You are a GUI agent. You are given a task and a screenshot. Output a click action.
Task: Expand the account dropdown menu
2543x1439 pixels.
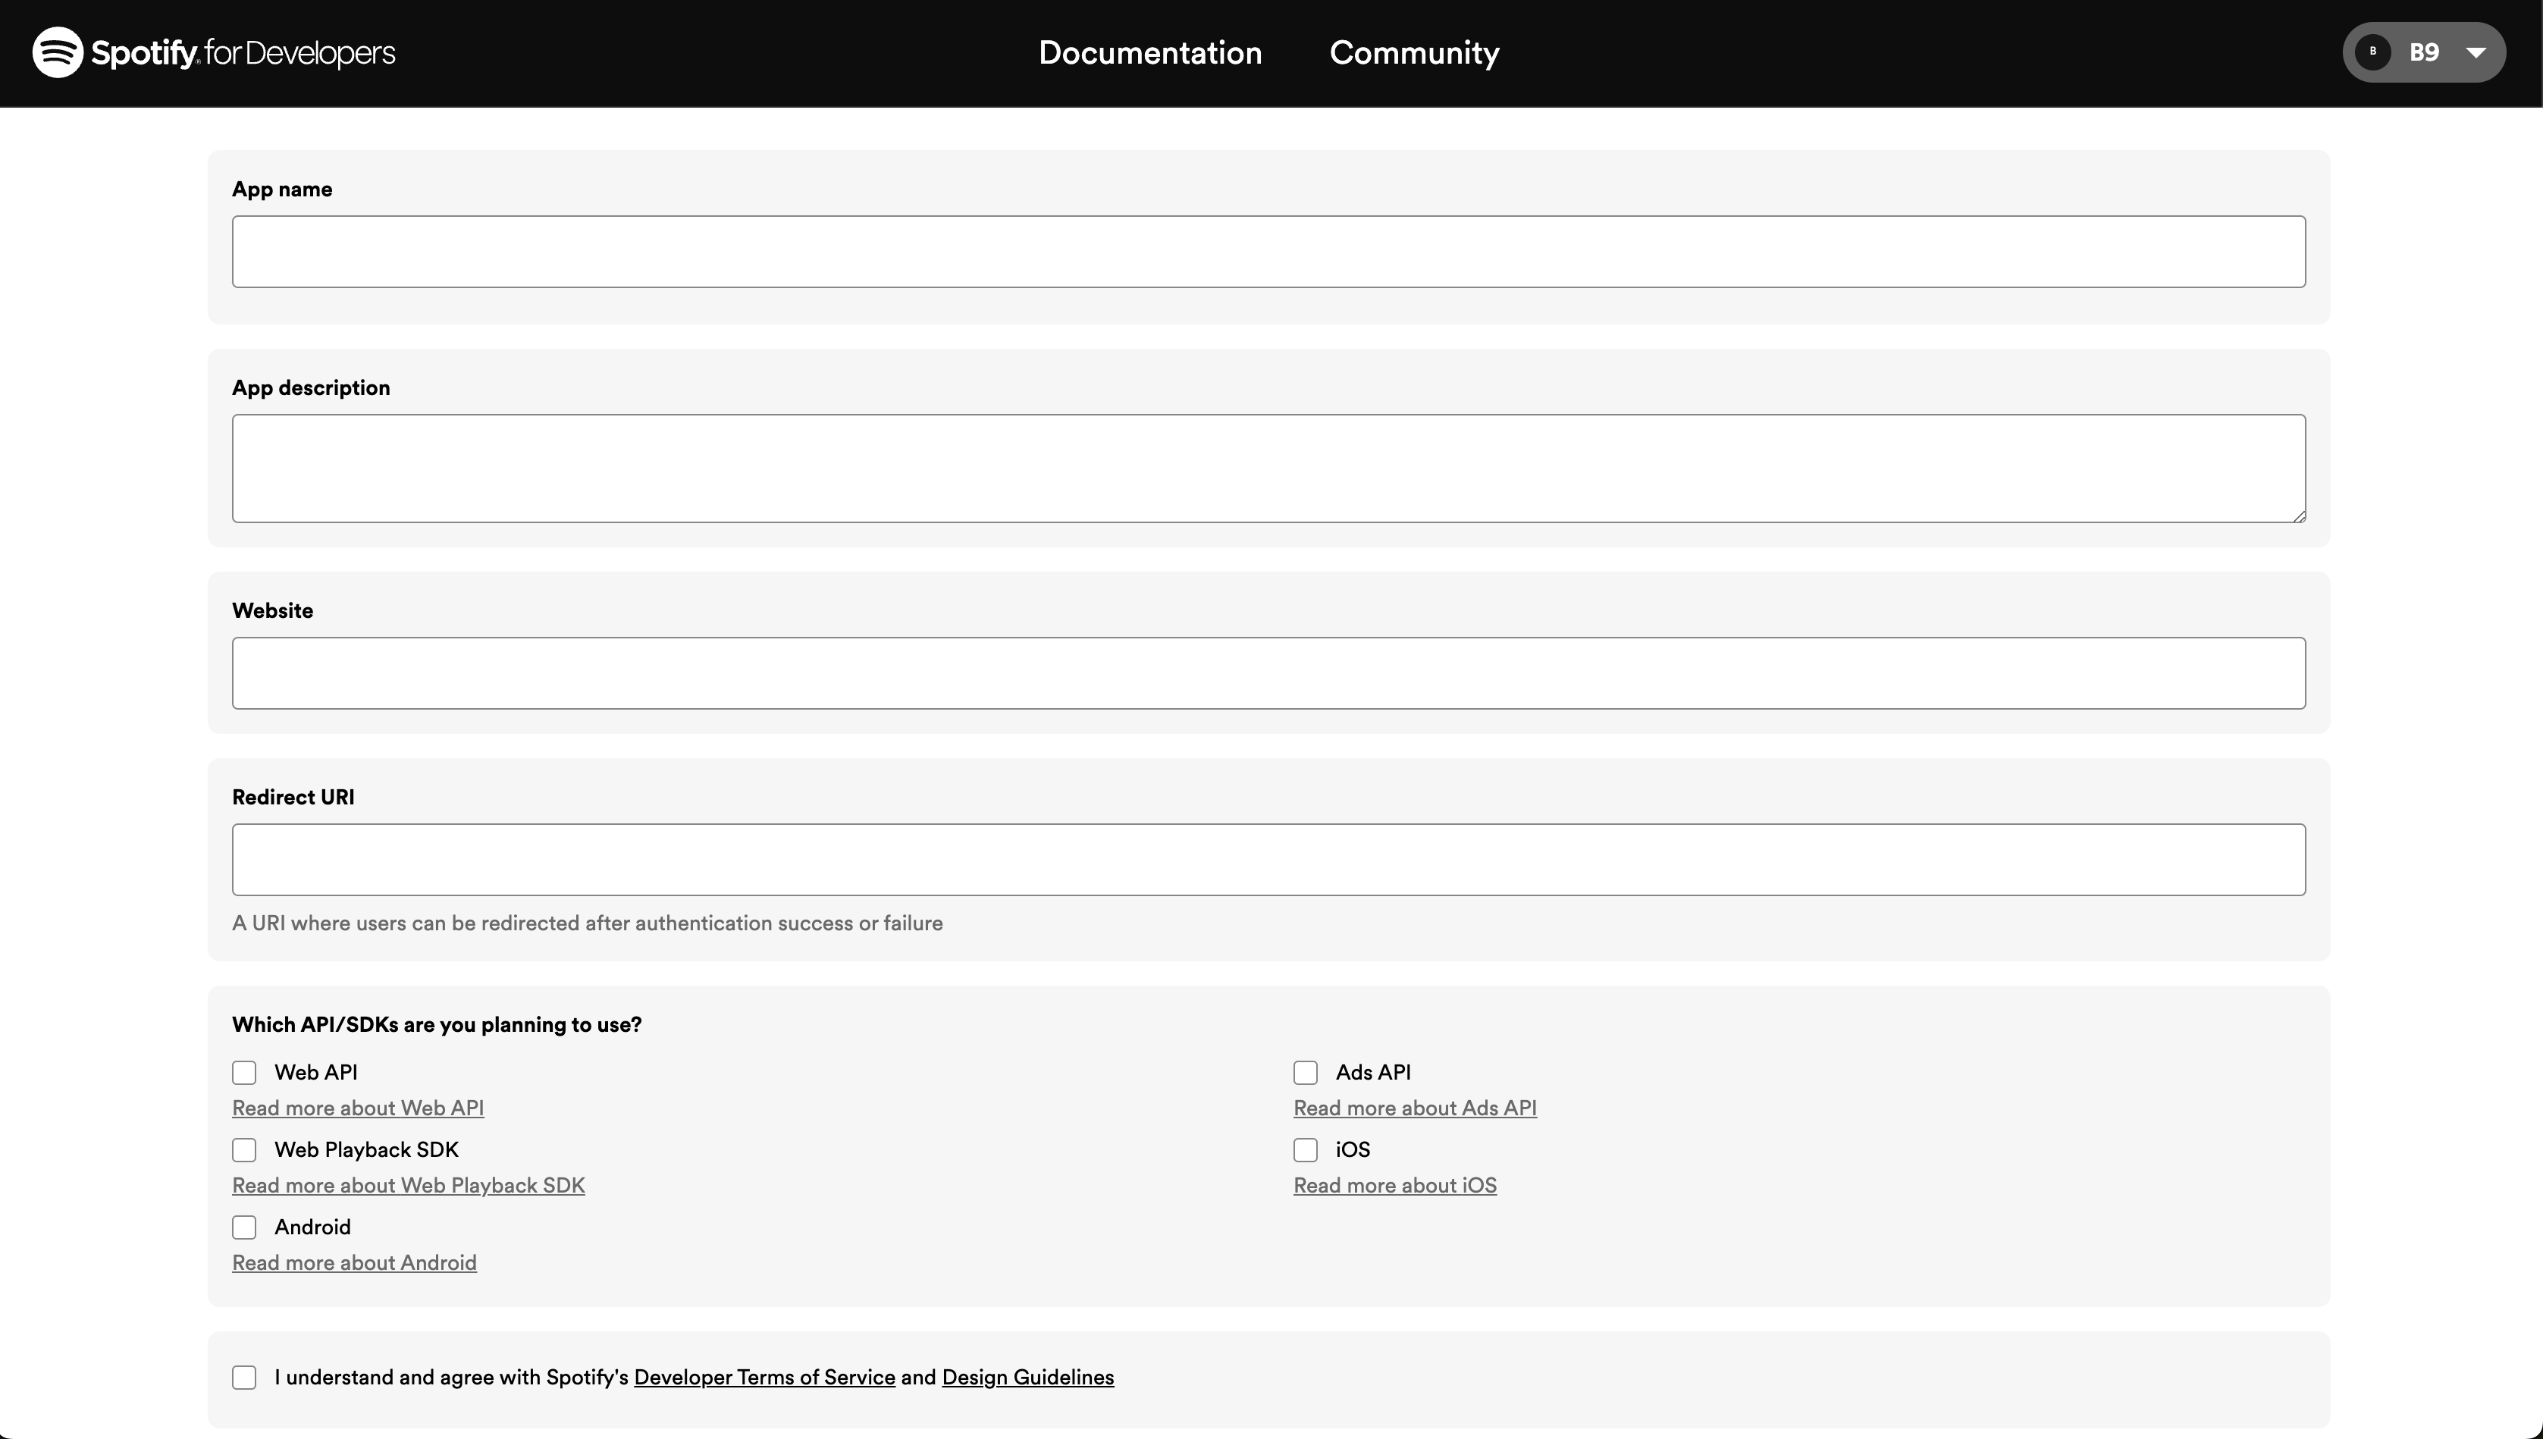point(2477,52)
